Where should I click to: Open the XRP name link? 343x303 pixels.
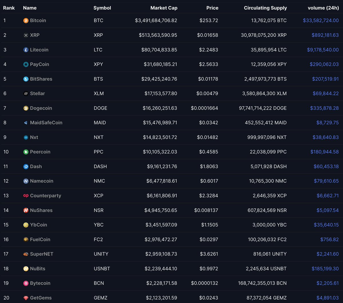pyautogui.click(x=35, y=35)
